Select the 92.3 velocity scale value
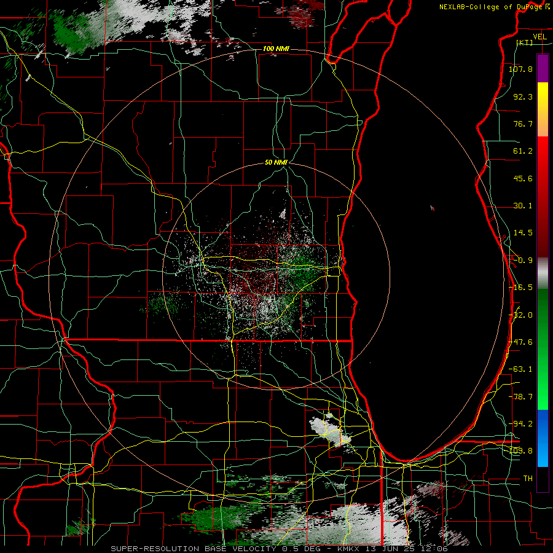 pyautogui.click(x=523, y=96)
